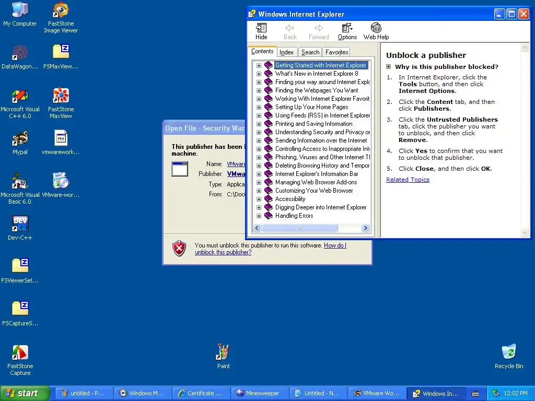This screenshot has height=401, width=535.
Task: Select FSCaptureS zip file icon
Action: 20,314
